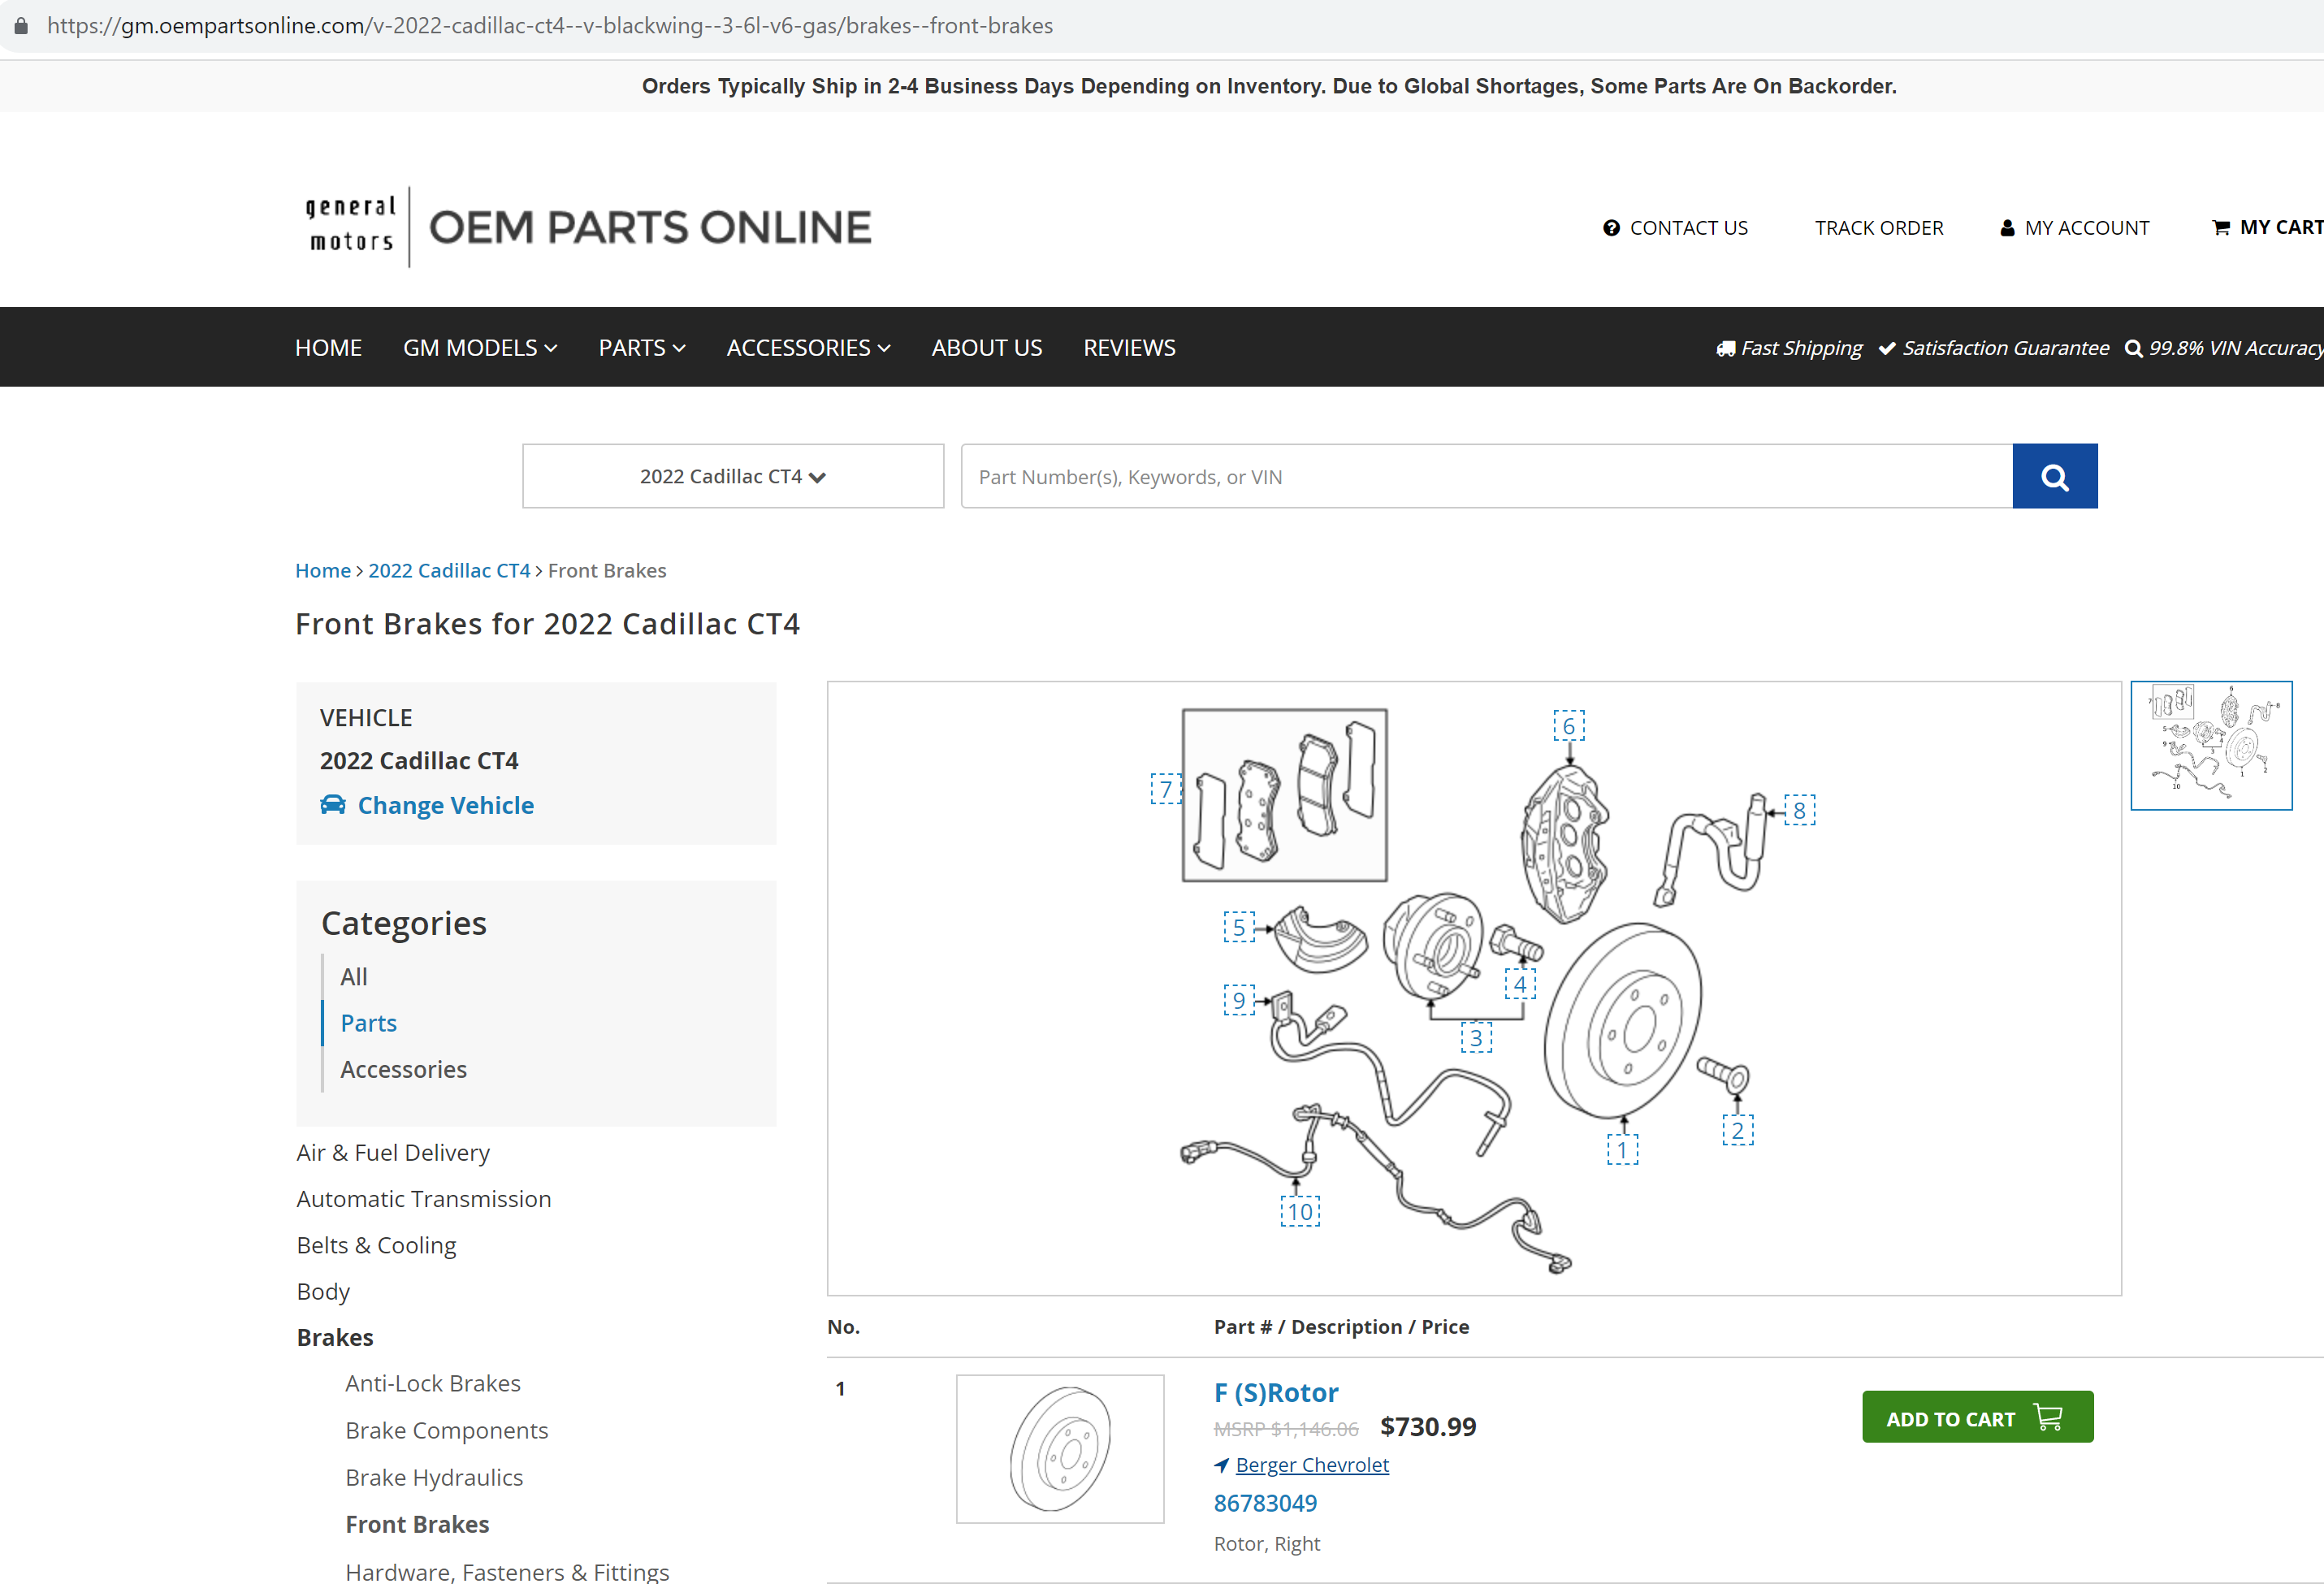The width and height of the screenshot is (2324, 1584).
Task: Select diagram callout number 10 wire
Action: click(1300, 1211)
